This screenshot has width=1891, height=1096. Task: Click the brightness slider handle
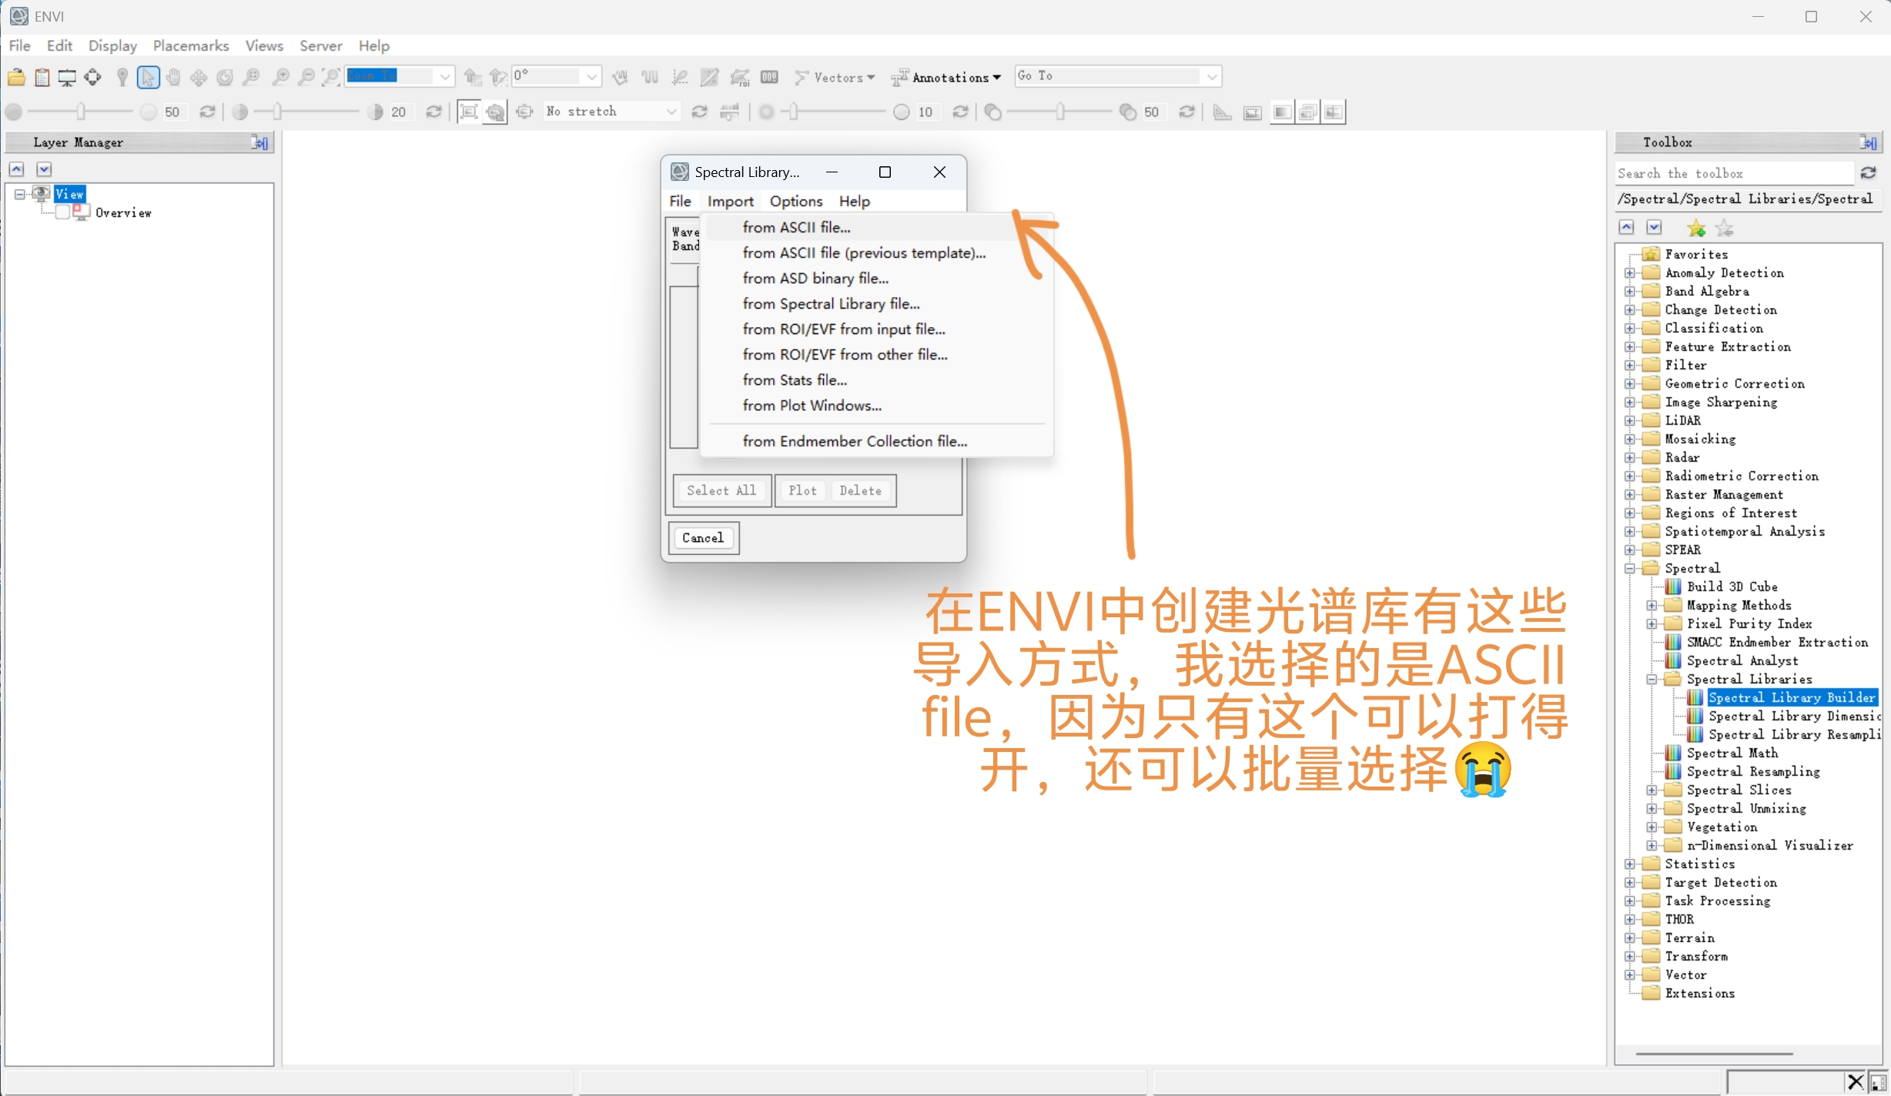pyautogui.click(x=81, y=112)
